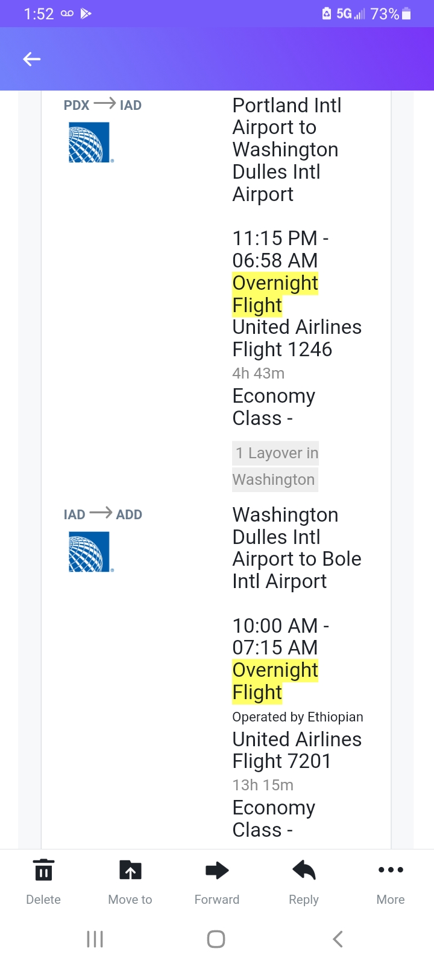Open Android recent apps button
Viewport: 434px width, 966px height.
(95, 939)
